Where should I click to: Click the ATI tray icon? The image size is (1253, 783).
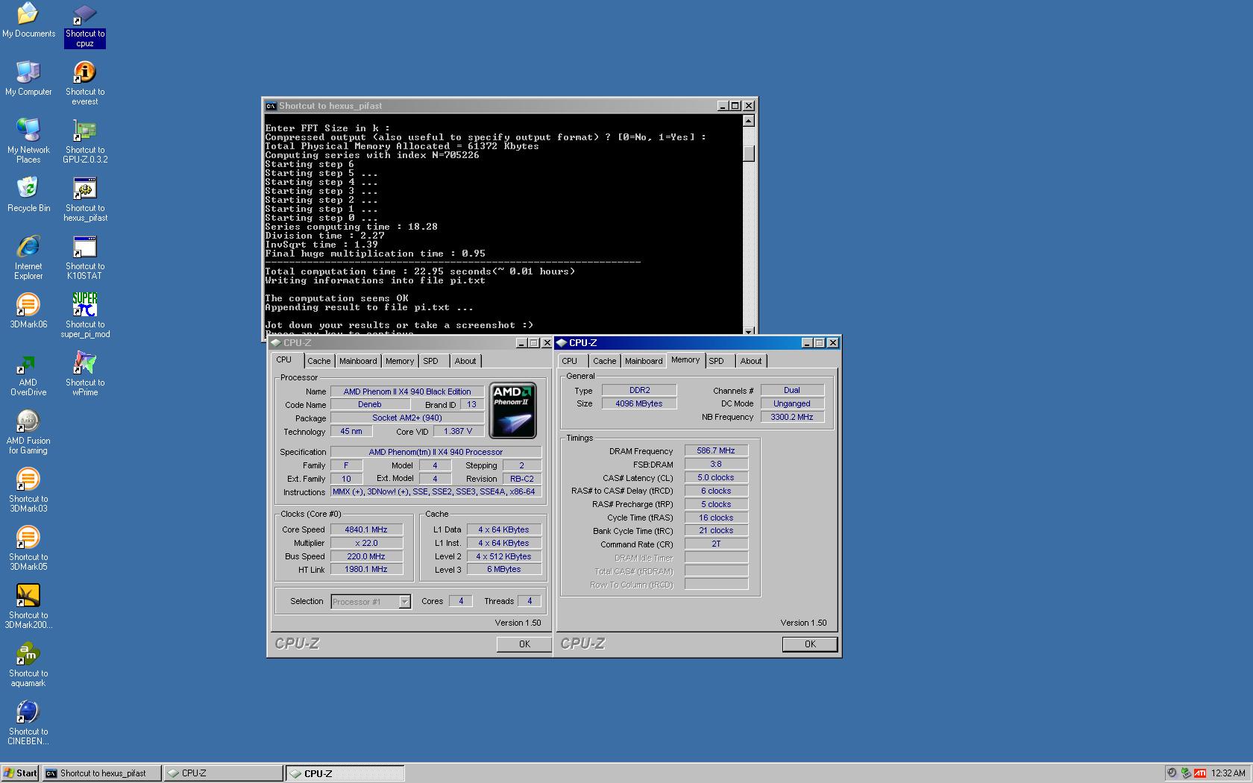[x=1200, y=773]
